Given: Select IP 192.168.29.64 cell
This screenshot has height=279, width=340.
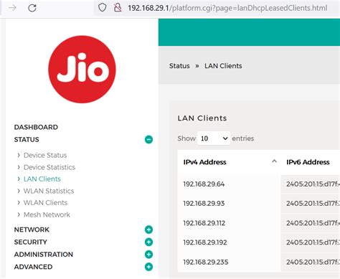Looking at the screenshot, I should pos(204,184).
